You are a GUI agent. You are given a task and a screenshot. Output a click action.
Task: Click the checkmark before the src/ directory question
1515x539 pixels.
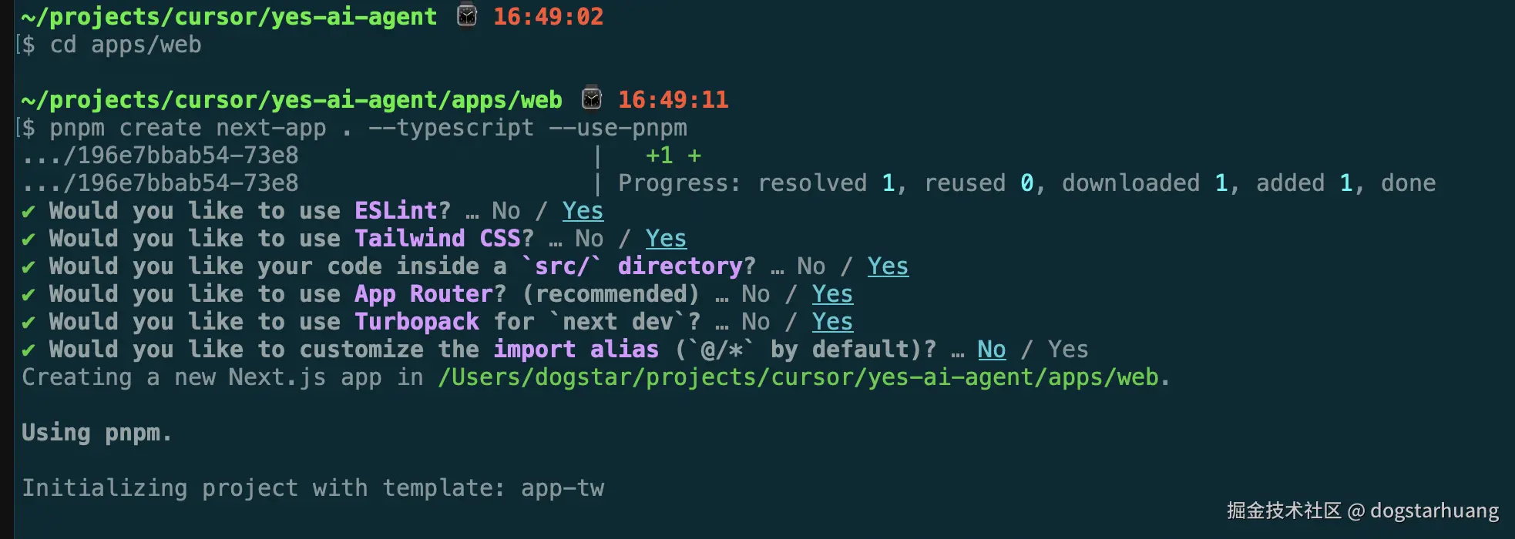point(29,266)
